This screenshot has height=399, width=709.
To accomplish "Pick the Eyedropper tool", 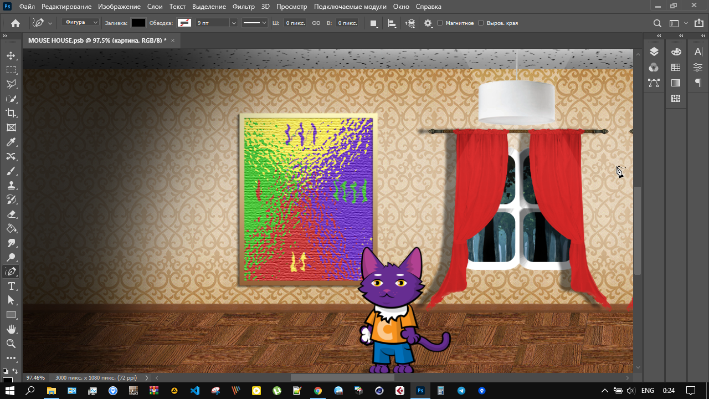I will [x=11, y=142].
